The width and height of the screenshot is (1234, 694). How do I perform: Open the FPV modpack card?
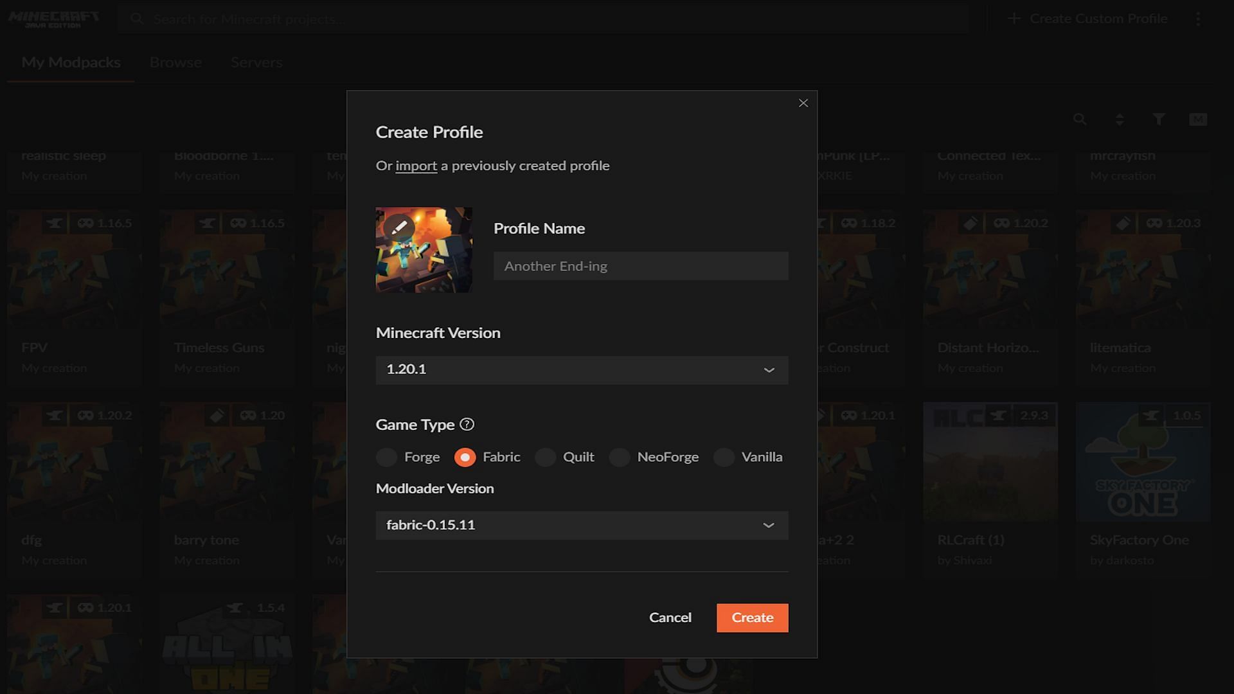(75, 297)
